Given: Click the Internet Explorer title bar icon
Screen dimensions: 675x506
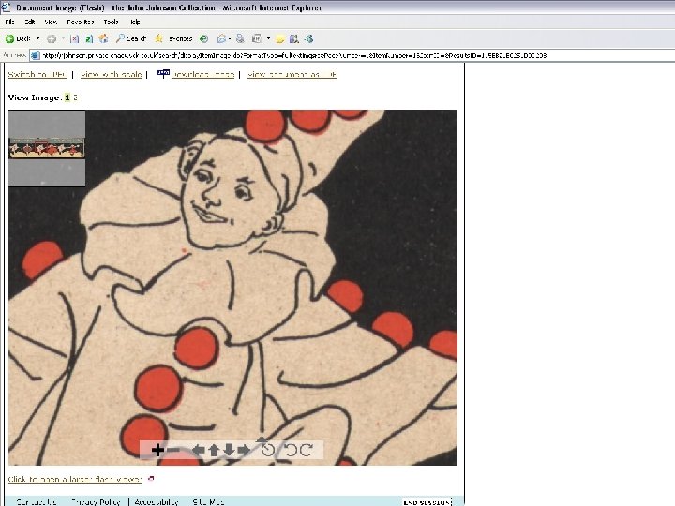Looking at the screenshot, I should click(x=6, y=7).
